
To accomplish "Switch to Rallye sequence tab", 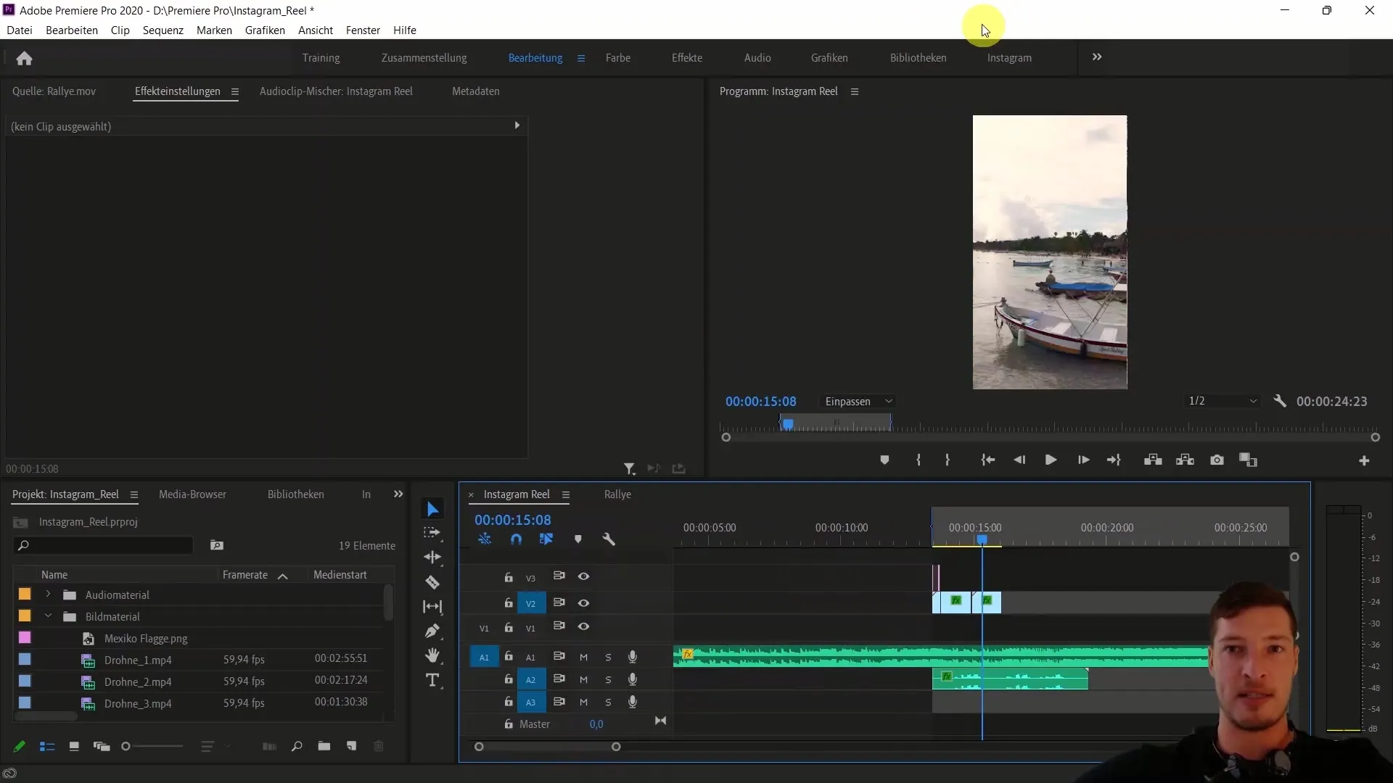I will point(617,494).
